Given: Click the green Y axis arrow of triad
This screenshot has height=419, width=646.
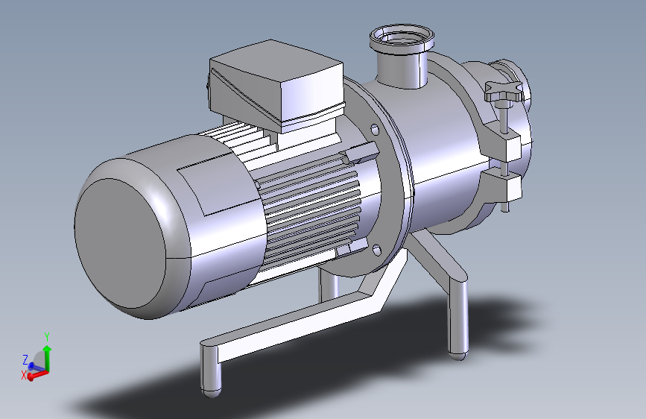Looking at the screenshot, I should click(x=48, y=358).
